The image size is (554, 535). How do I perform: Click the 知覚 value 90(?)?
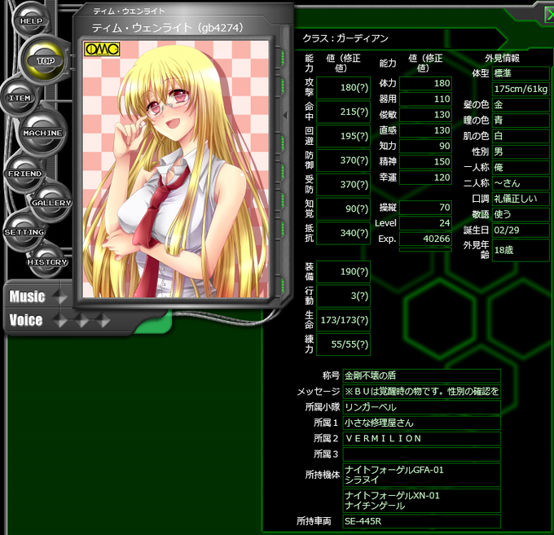coord(343,208)
